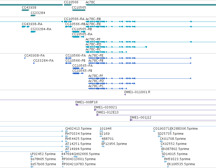The image size is (216, 168).
Task: Open EST label RH59323.5prime
Action: click(177, 159)
